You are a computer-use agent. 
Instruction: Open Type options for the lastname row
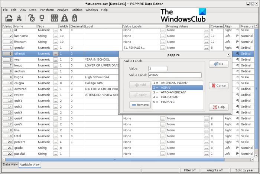point(56,36)
